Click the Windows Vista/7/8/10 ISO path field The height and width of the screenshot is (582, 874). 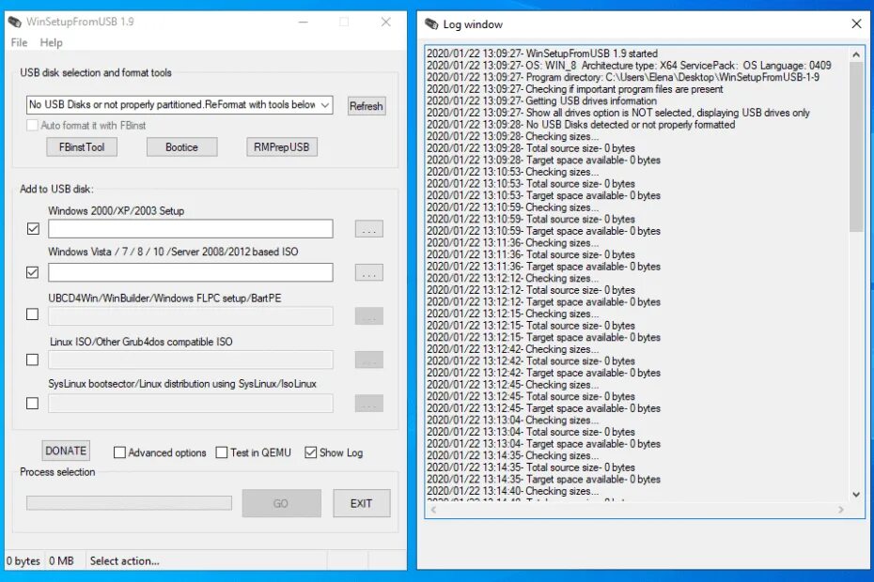coord(191,272)
